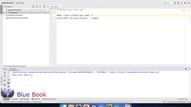Viewport: 191px width, 107px height.
Task: Open the TODO tool window tab
Action: [x=15, y=99]
